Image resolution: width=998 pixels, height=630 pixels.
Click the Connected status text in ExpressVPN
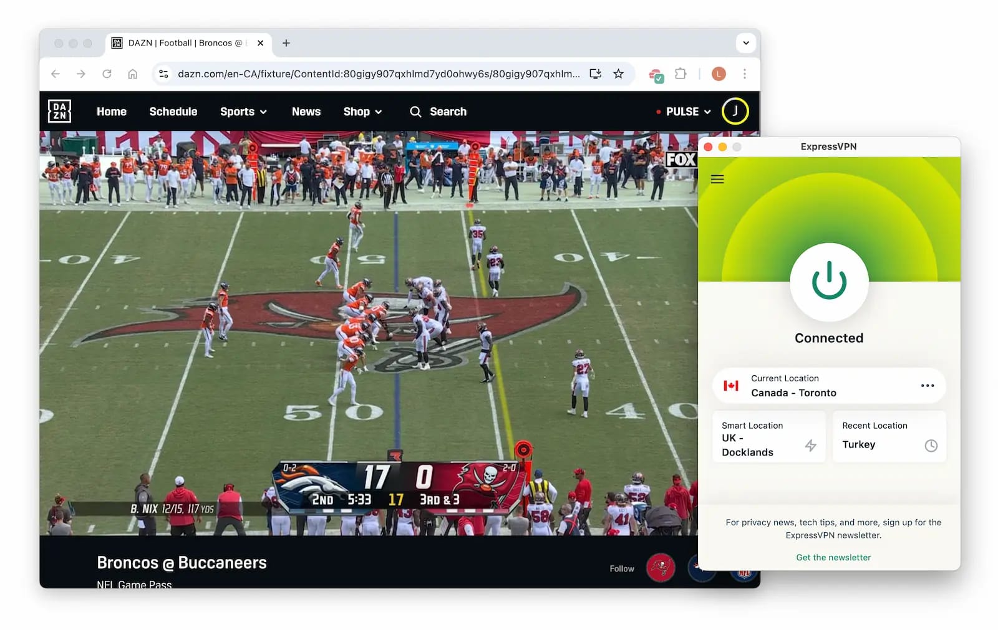pos(829,338)
